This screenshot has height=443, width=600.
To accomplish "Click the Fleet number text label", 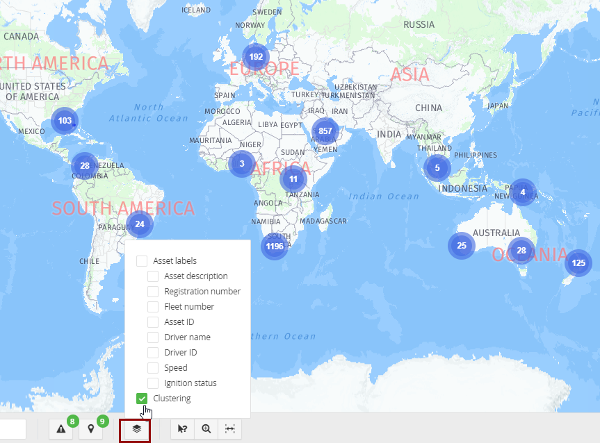I will pyautogui.click(x=189, y=307).
